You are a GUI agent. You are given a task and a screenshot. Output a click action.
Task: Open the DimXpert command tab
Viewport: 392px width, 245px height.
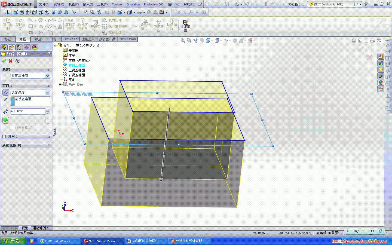(x=70, y=39)
